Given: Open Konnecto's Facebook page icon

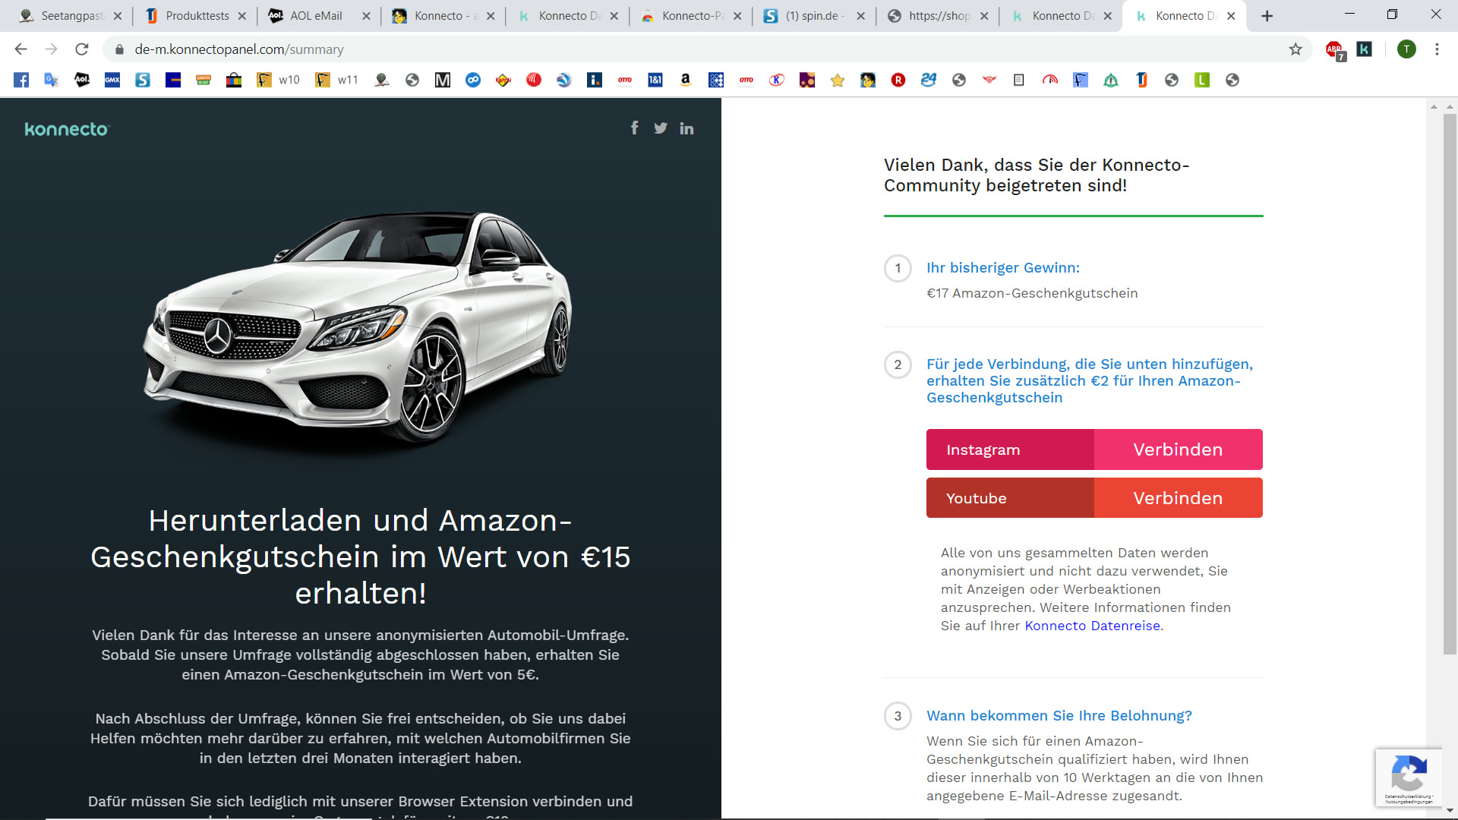Looking at the screenshot, I should pos(635,128).
